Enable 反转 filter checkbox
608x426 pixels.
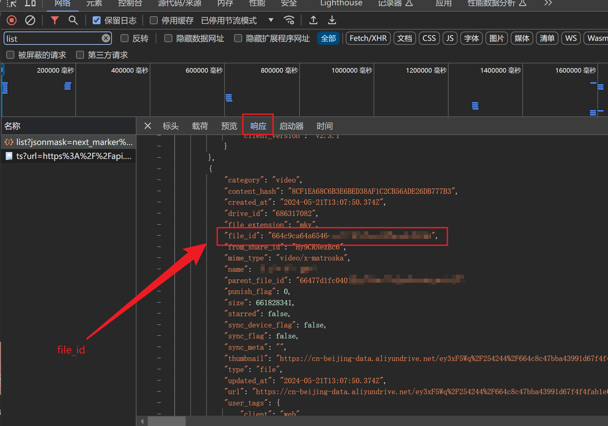pyautogui.click(x=125, y=38)
